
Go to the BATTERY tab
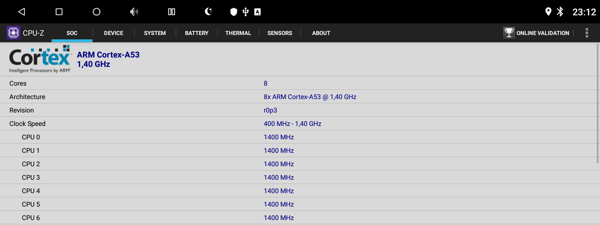[x=197, y=33]
